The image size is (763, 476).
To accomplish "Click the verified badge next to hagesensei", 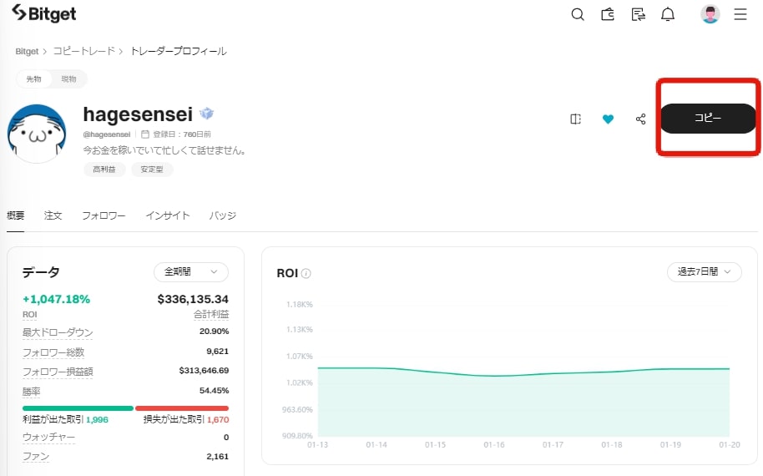I will coord(206,114).
